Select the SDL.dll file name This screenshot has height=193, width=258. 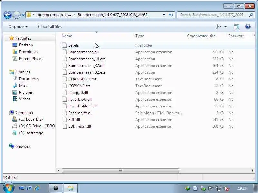(x=74, y=120)
